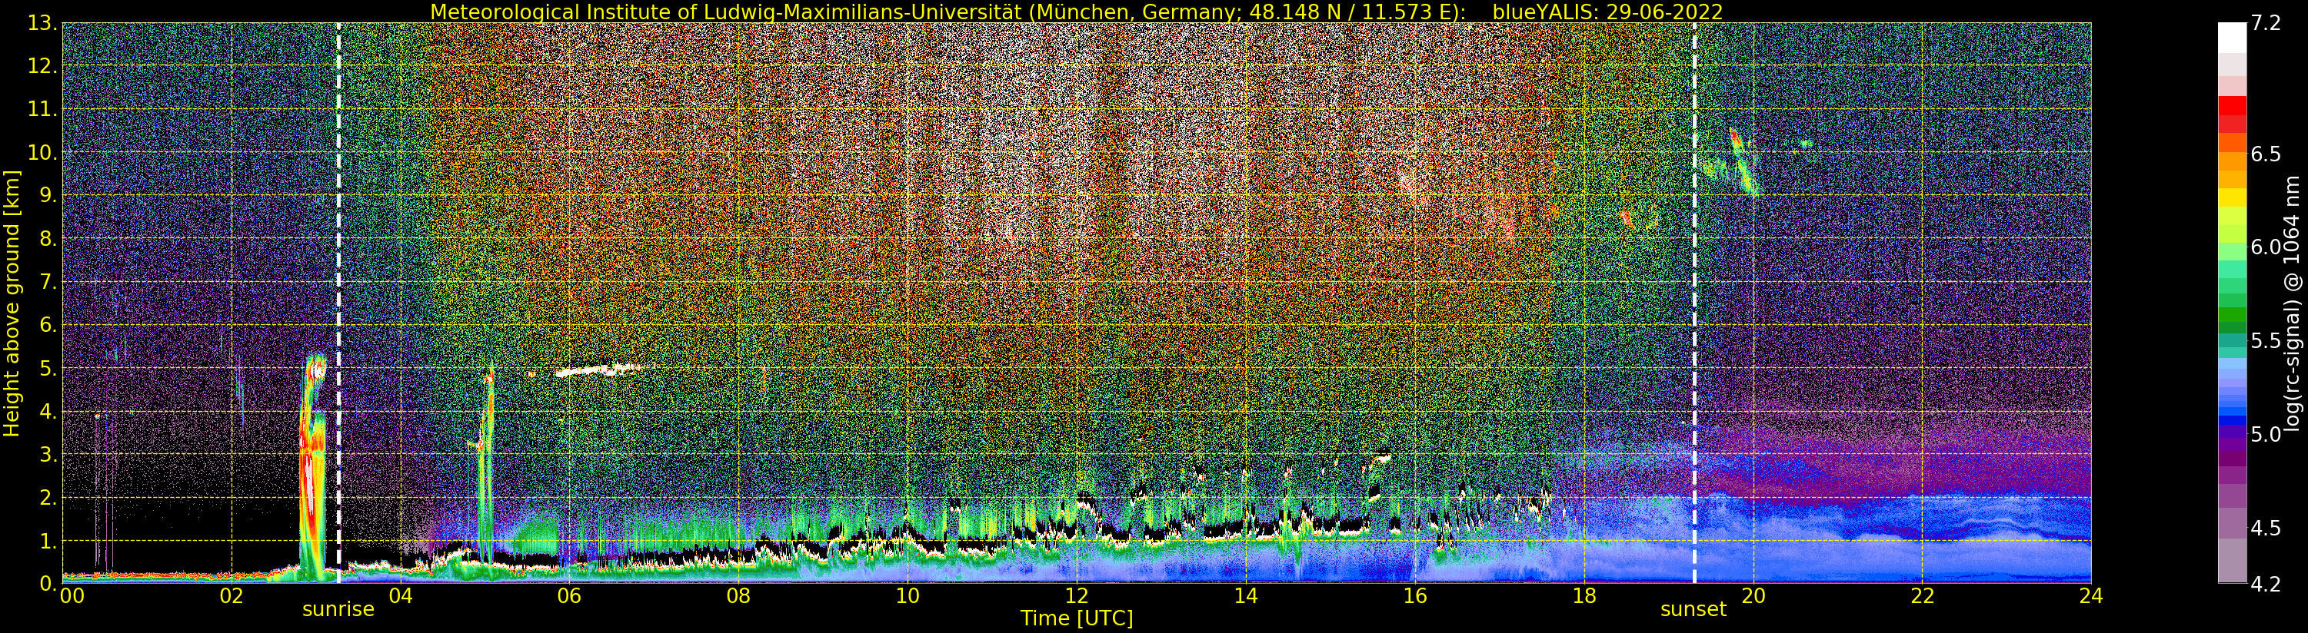This screenshot has width=2308, height=633.
Task: Click the x-axis tick label '12'
Action: click(x=1076, y=595)
